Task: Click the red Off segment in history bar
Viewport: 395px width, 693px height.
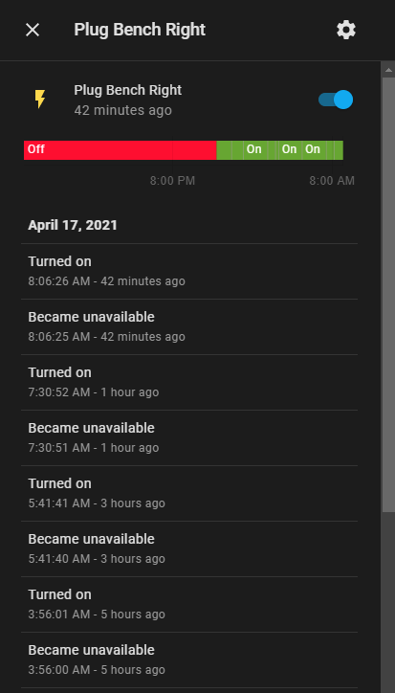Action: pyautogui.click(x=120, y=150)
